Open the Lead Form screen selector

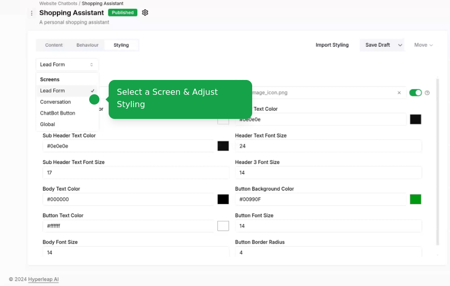(x=67, y=65)
